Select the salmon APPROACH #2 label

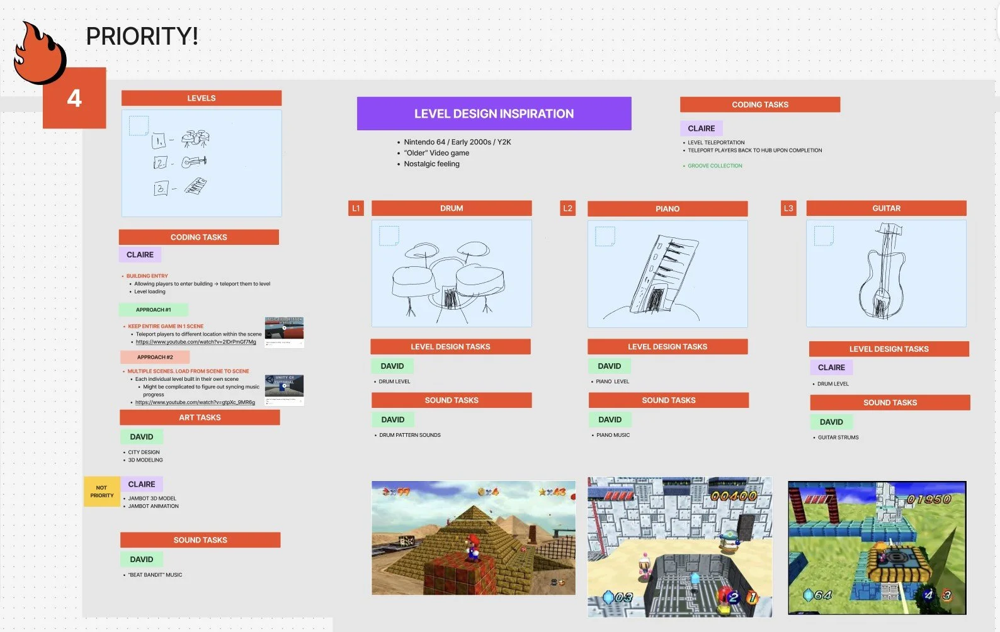tap(155, 357)
